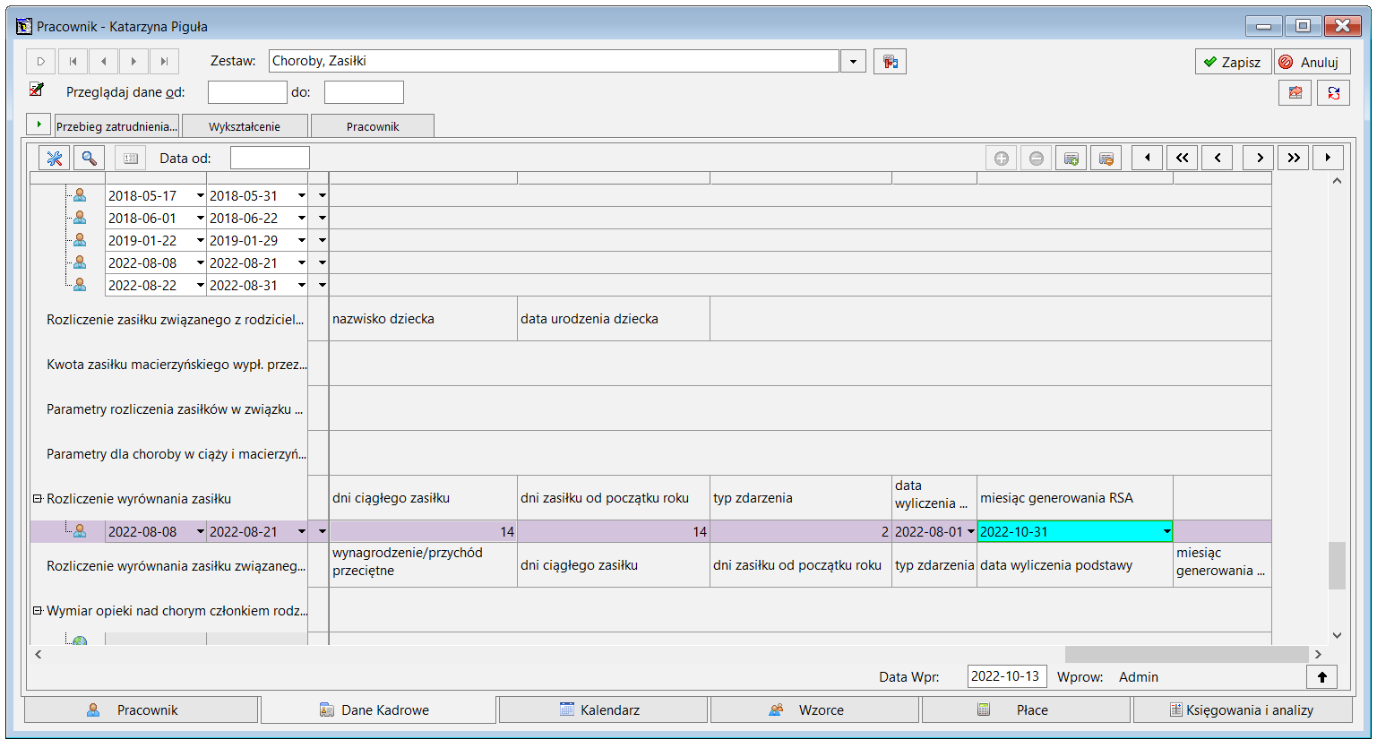Click the horizontal scrollbar thumb in grid
Image resolution: width=1377 pixels, height=748 pixels.
point(1186,654)
